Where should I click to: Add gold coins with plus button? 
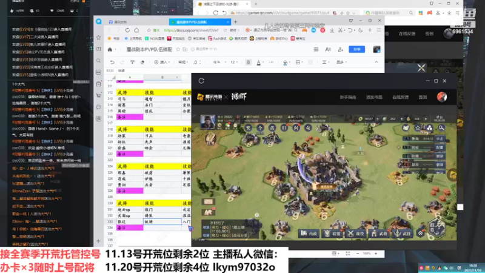click(x=377, y=119)
